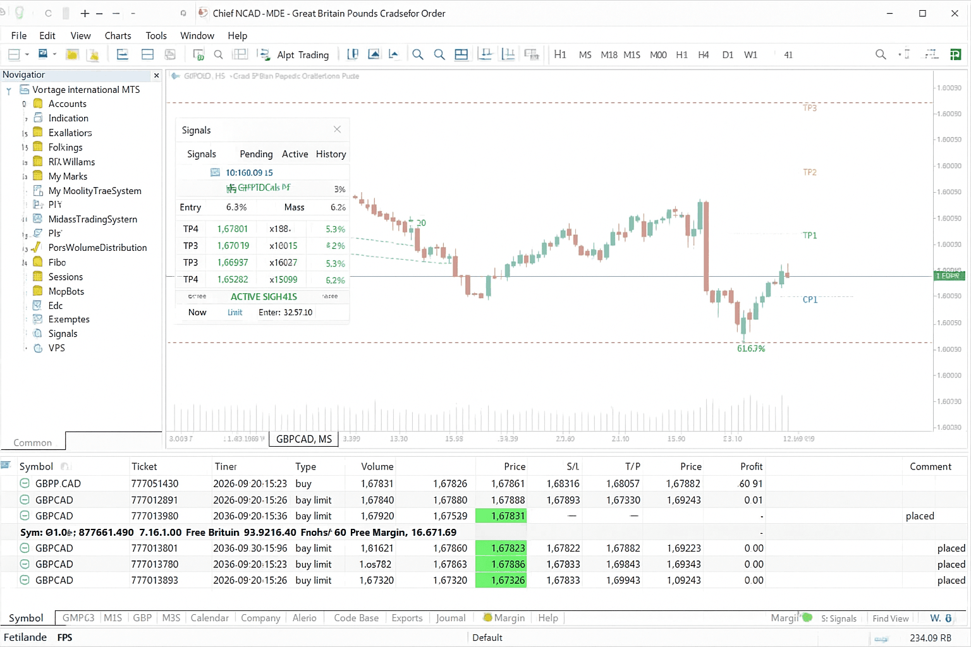Expand the Folxings tree node
This screenshot has width=971, height=647.
pos(25,148)
